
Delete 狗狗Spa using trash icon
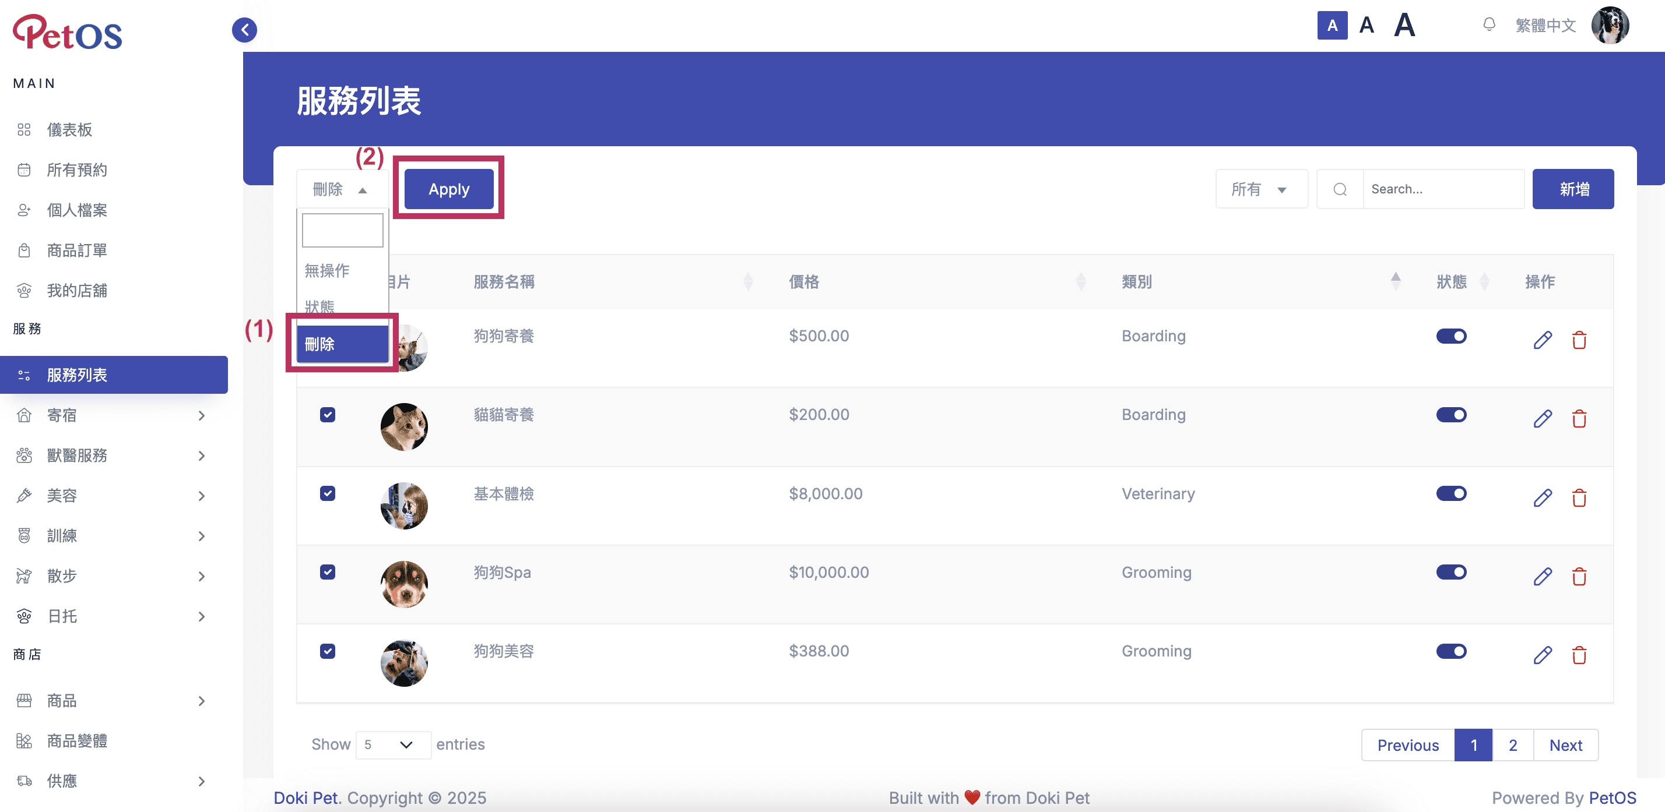[x=1579, y=576]
